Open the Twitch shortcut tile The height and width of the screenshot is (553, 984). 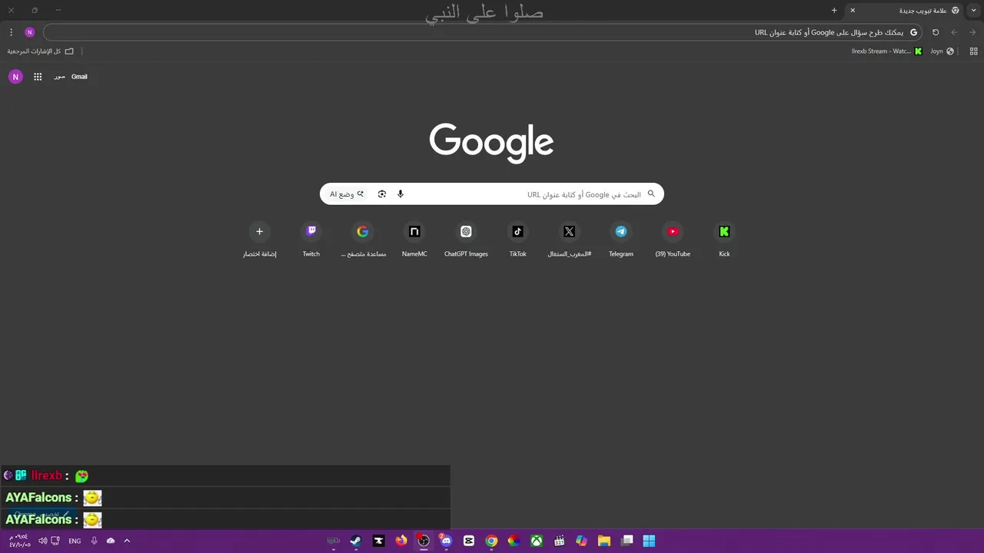[x=311, y=231]
